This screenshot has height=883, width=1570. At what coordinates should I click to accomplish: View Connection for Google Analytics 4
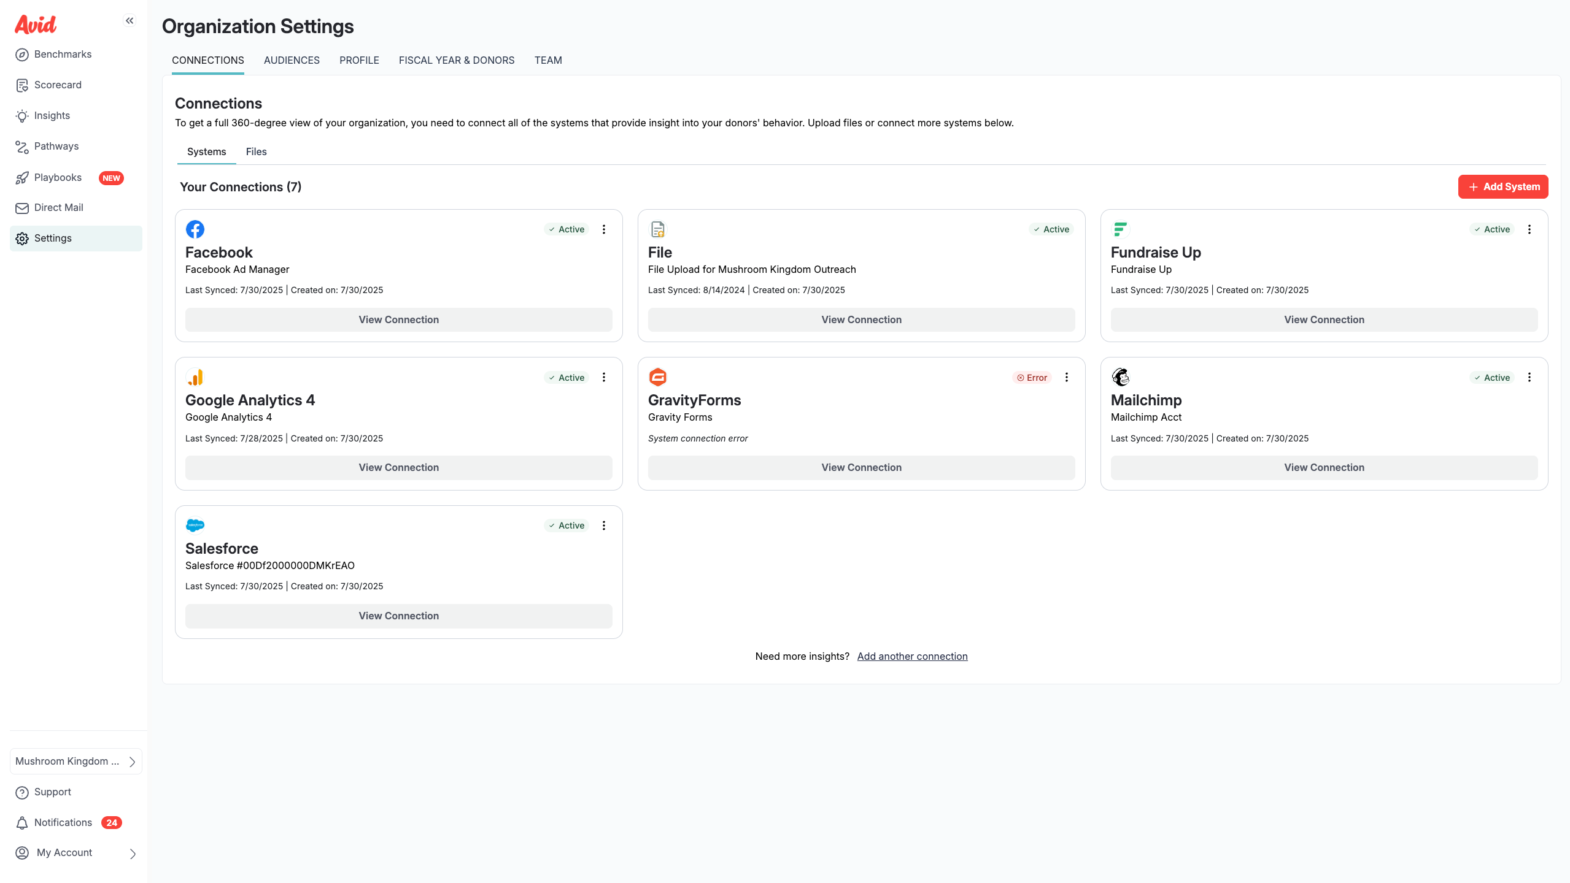pos(399,468)
